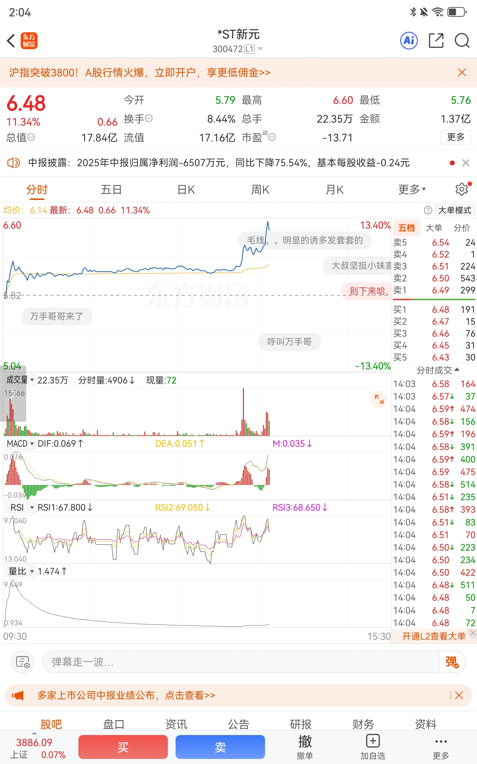This screenshot has height=764, width=477.
Task: Close the 沪指突破3800 promo banner
Action: [462, 73]
